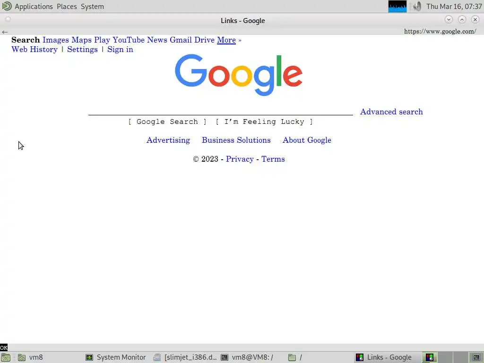The height and width of the screenshot is (363, 484).
Task: Open the Play link
Action: pyautogui.click(x=102, y=40)
